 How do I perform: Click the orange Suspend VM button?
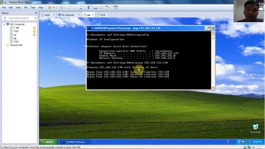[x=50, y=7]
